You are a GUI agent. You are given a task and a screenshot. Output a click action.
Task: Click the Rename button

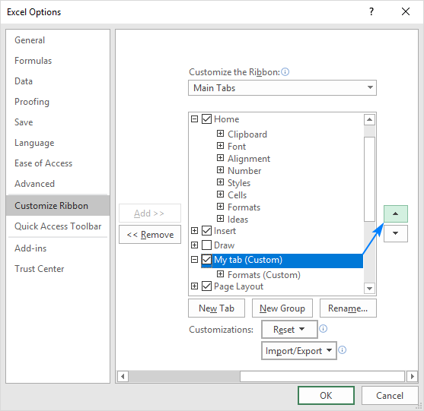[348, 308]
